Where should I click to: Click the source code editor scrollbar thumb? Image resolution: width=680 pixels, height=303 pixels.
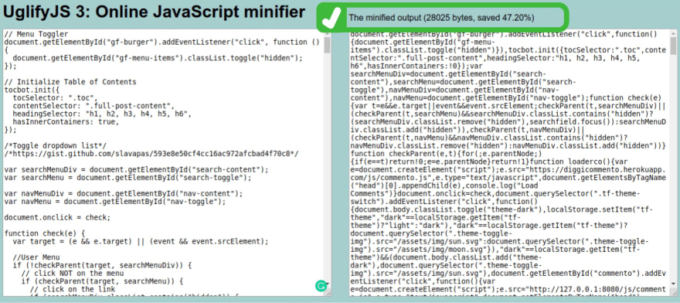[x=327, y=45]
